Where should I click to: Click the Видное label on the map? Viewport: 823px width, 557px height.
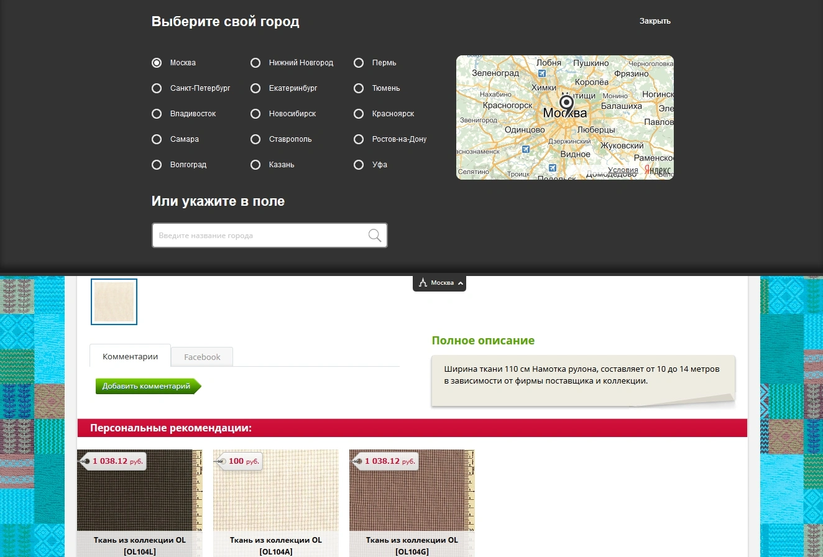tap(575, 154)
